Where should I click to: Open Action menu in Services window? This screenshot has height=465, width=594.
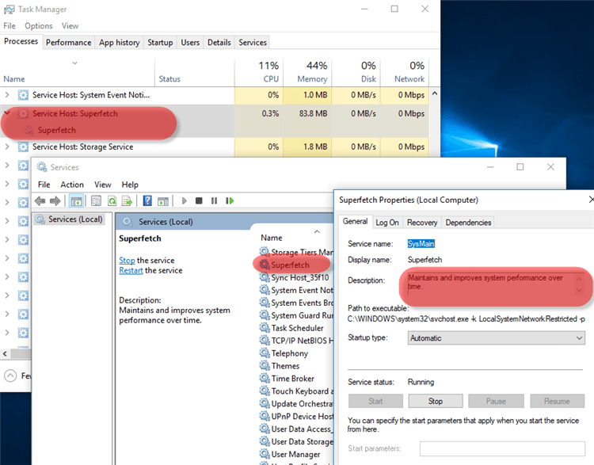click(x=72, y=185)
